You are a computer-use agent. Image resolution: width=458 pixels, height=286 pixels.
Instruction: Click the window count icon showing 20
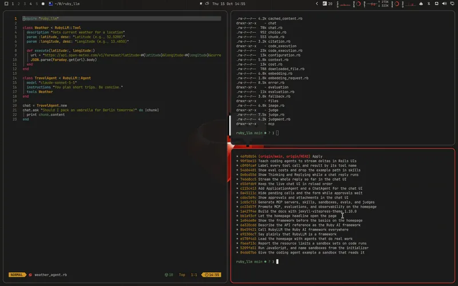click(x=327, y=4)
